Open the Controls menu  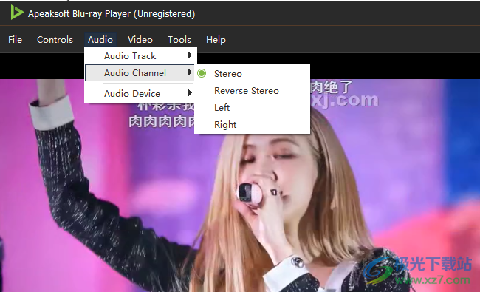(55, 40)
